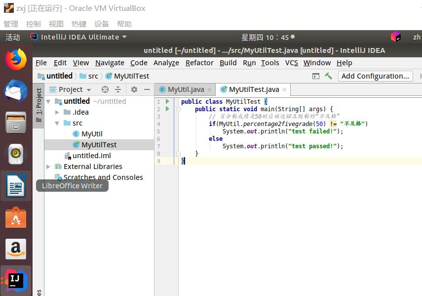This screenshot has width=422, height=296.
Task: Collapse the untitled project root node
Action: point(48,101)
